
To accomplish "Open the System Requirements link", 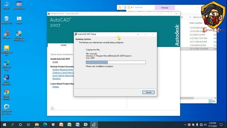I will pos(63,70).
